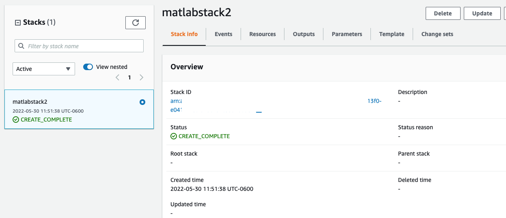Click the search magnifier icon in filter box
The width and height of the screenshot is (506, 218).
21,46
